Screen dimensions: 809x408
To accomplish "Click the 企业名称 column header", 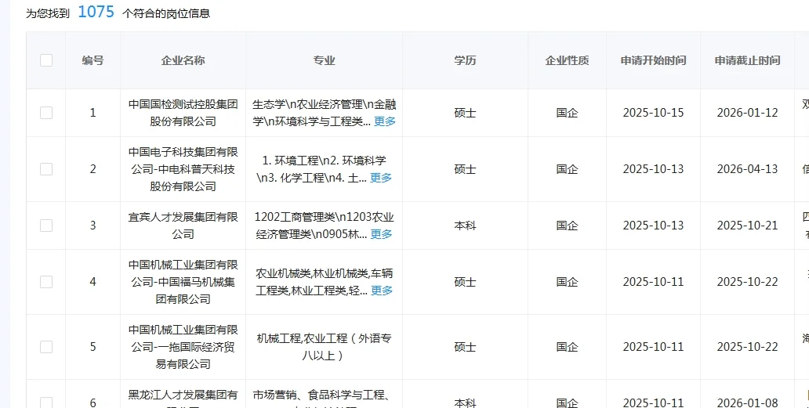I will pyautogui.click(x=183, y=60).
